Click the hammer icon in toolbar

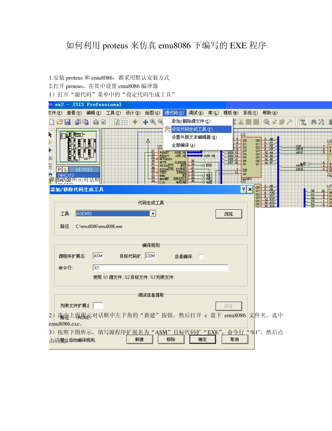[289, 122]
